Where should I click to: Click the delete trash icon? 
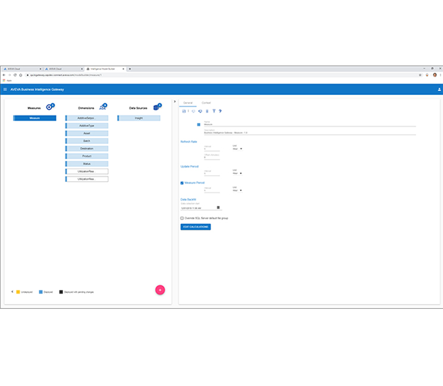207,111
